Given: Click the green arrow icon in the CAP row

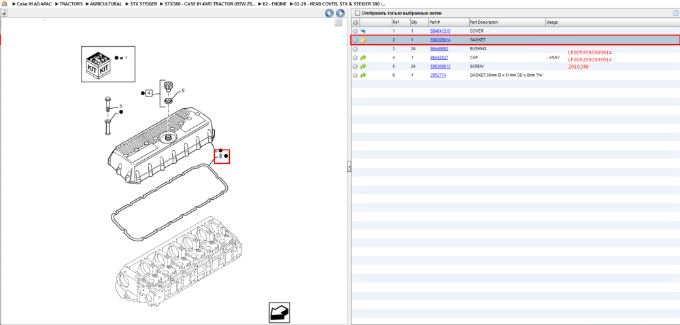Looking at the screenshot, I should tap(363, 58).
